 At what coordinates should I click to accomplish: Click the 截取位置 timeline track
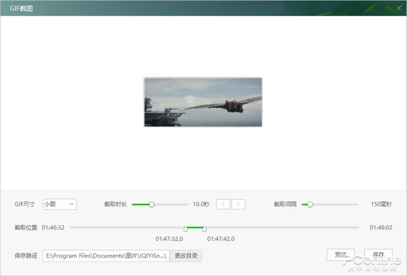tap(214, 227)
